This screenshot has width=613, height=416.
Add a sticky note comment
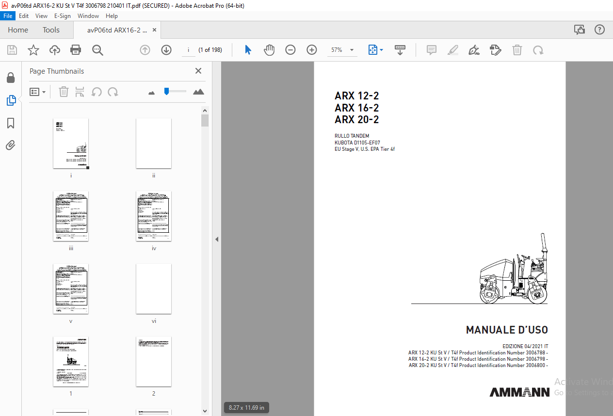[x=432, y=50]
